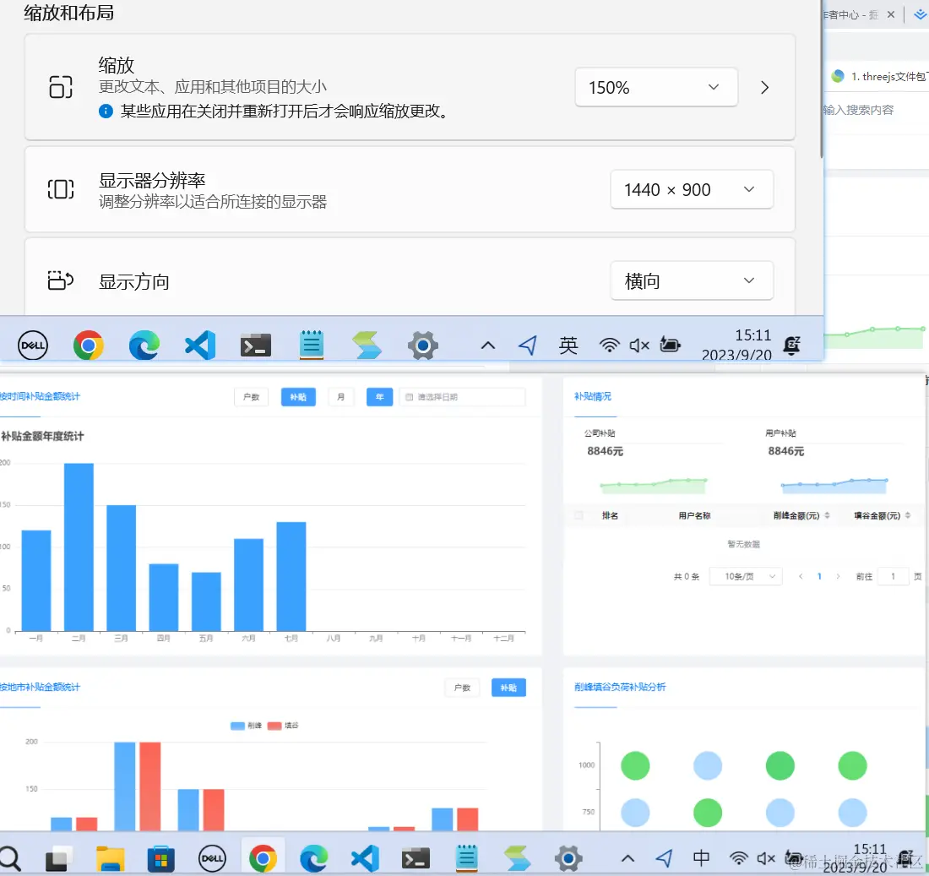Click the Wi-Fi icon in the enlarged taskbar
The height and width of the screenshot is (876, 929).
pos(609,345)
